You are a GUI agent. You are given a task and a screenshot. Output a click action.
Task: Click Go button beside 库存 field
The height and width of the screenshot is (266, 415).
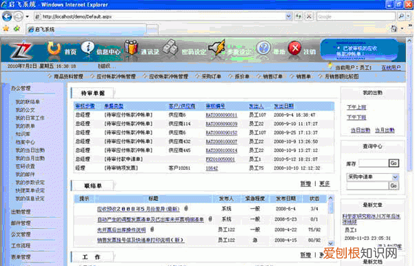tap(394, 163)
